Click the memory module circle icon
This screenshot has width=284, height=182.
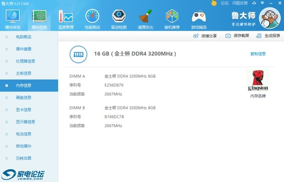(78, 54)
